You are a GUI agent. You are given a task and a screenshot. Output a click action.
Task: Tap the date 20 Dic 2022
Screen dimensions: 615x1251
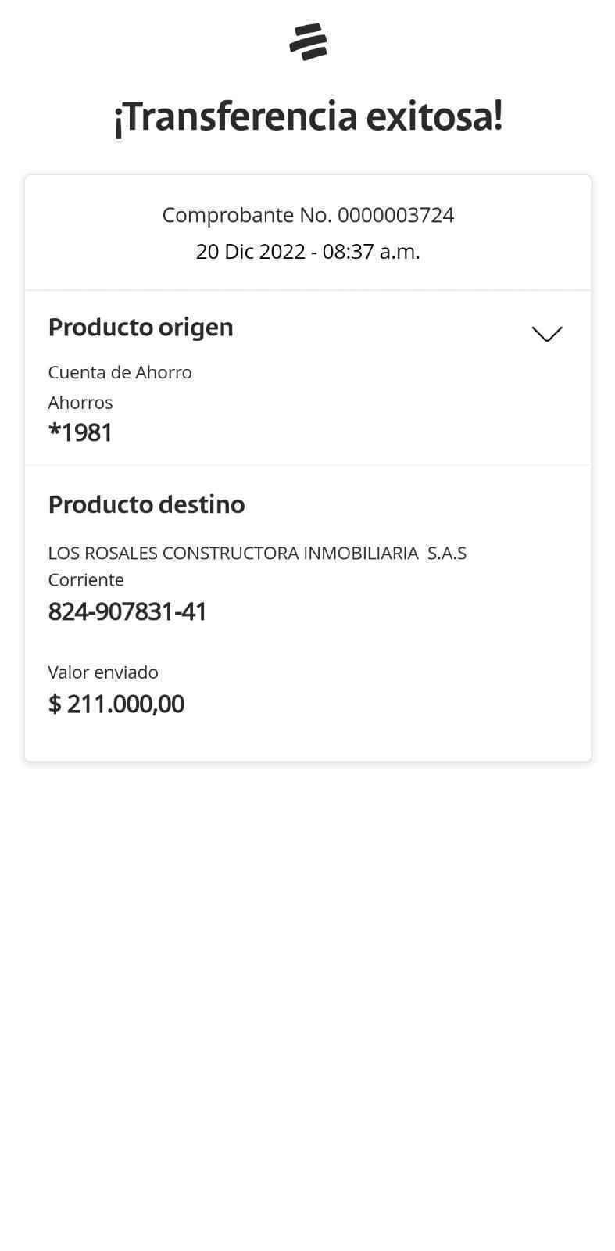tap(250, 252)
